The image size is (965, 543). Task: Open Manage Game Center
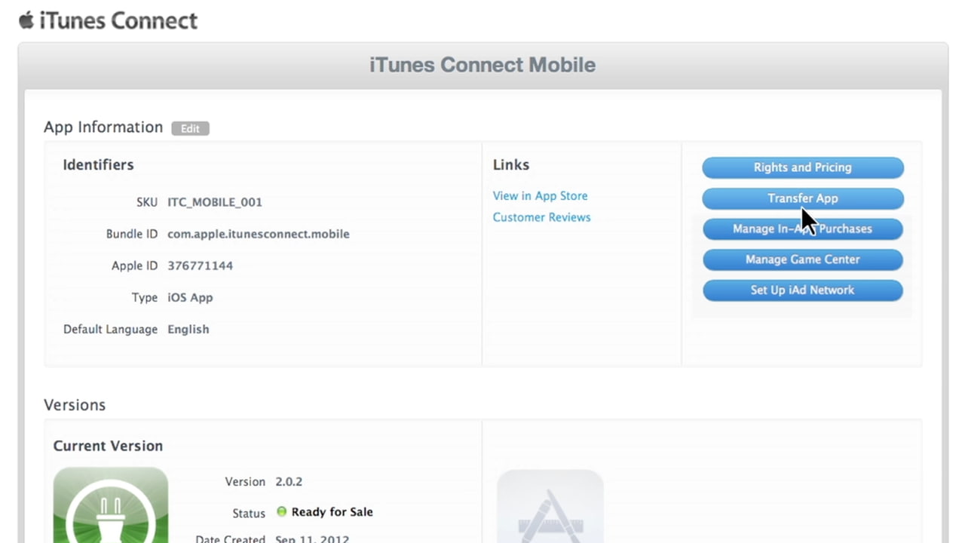(802, 259)
